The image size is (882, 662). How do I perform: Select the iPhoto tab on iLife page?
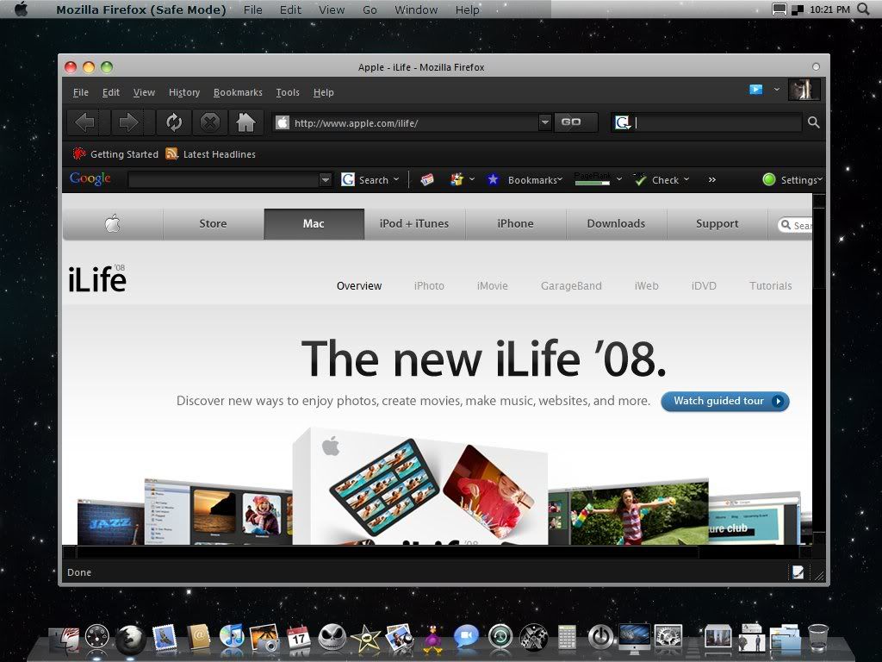tap(429, 286)
